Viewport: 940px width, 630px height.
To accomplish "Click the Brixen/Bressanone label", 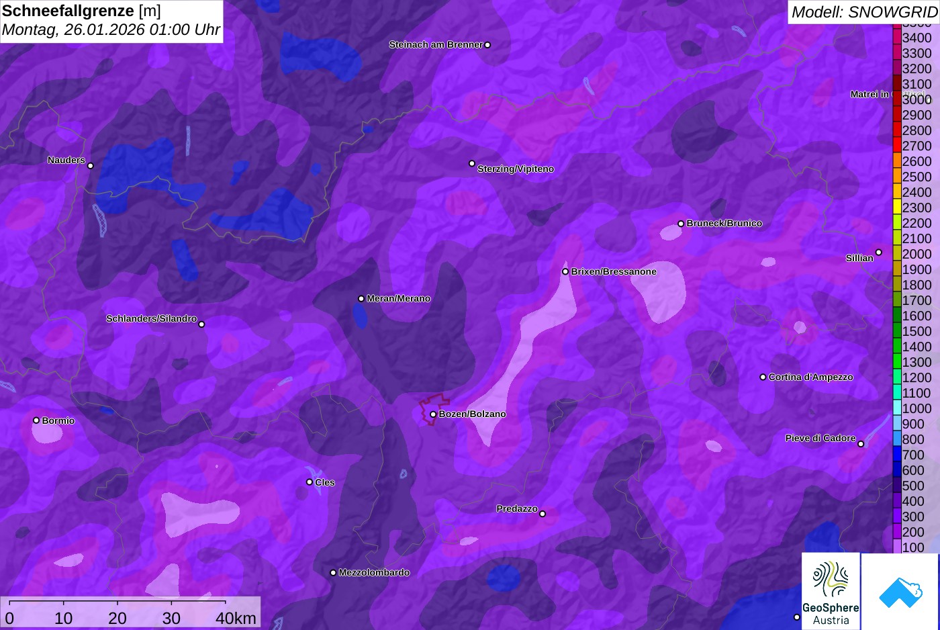I will (x=614, y=271).
